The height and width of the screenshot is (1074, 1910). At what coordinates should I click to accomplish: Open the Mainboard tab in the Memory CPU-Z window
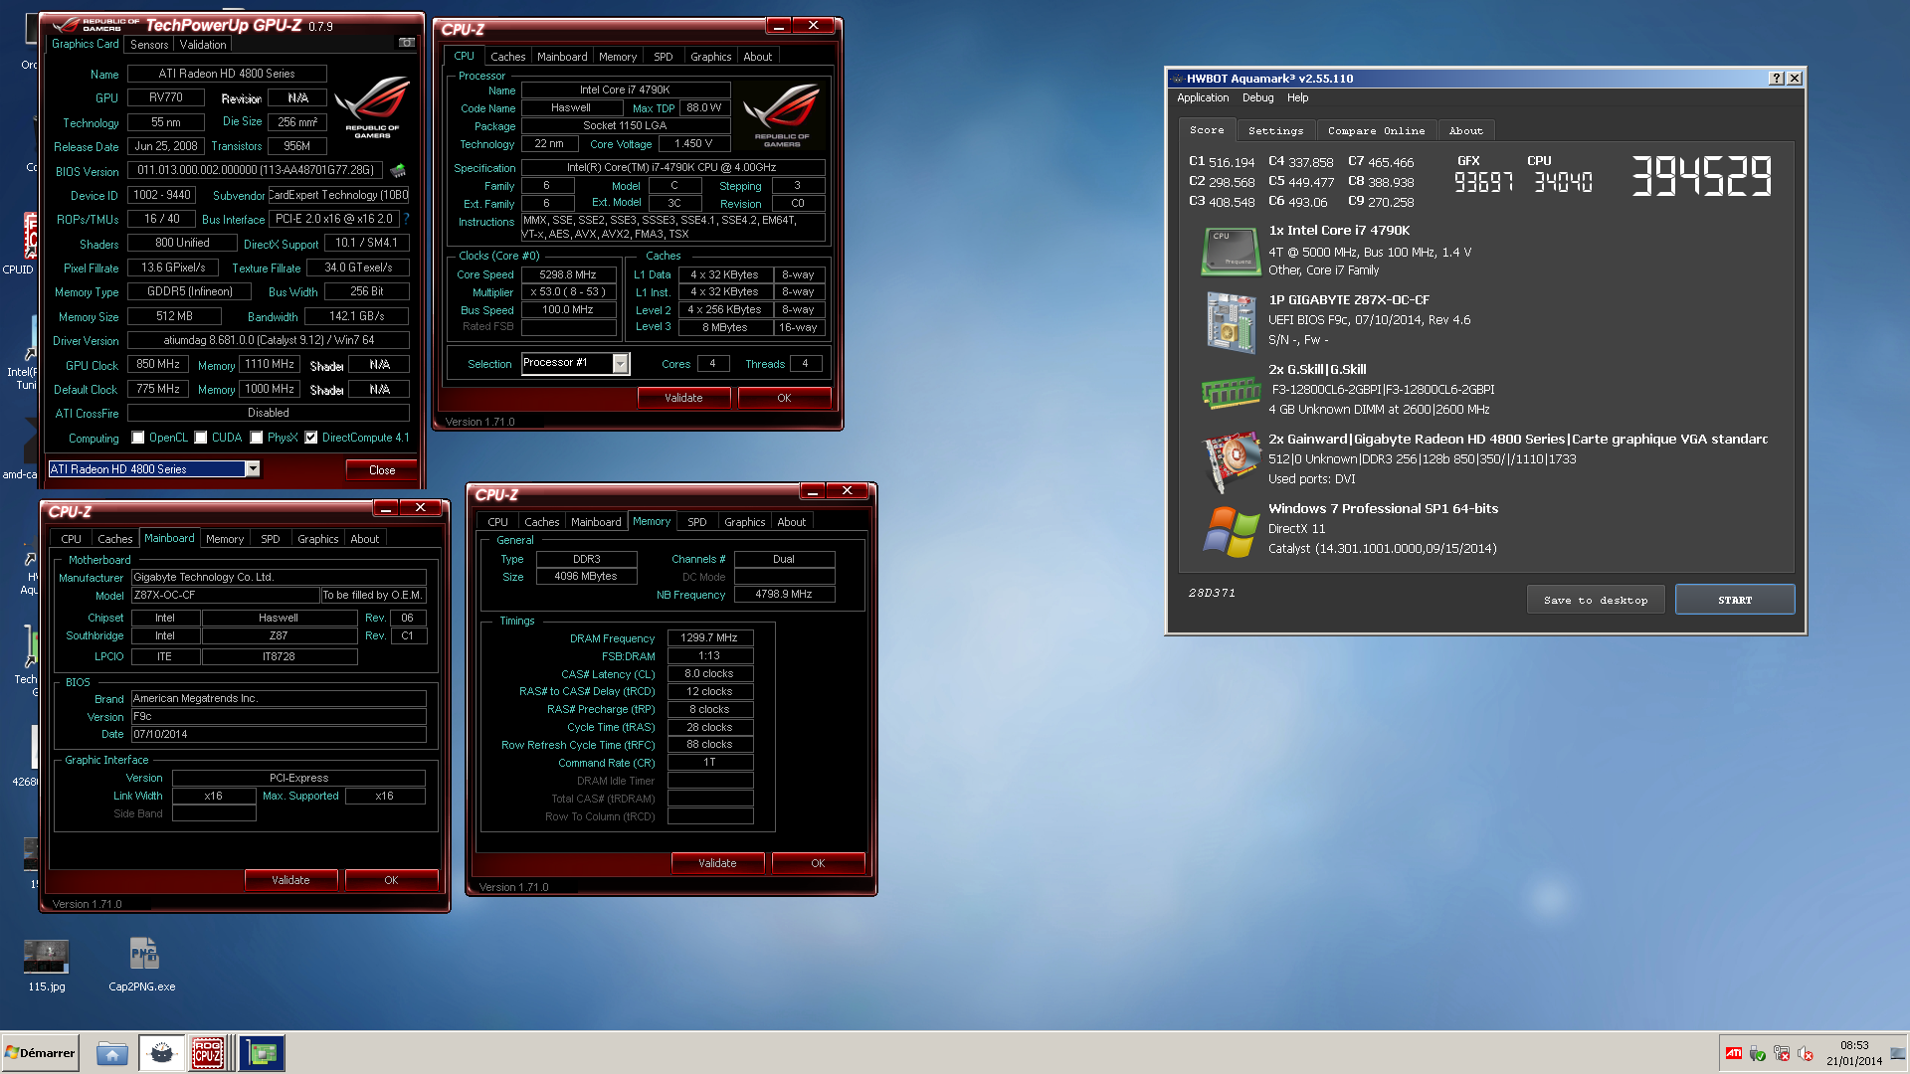pos(596,522)
